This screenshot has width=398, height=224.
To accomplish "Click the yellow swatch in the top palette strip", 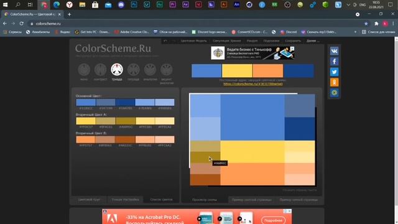I will coord(237,70).
